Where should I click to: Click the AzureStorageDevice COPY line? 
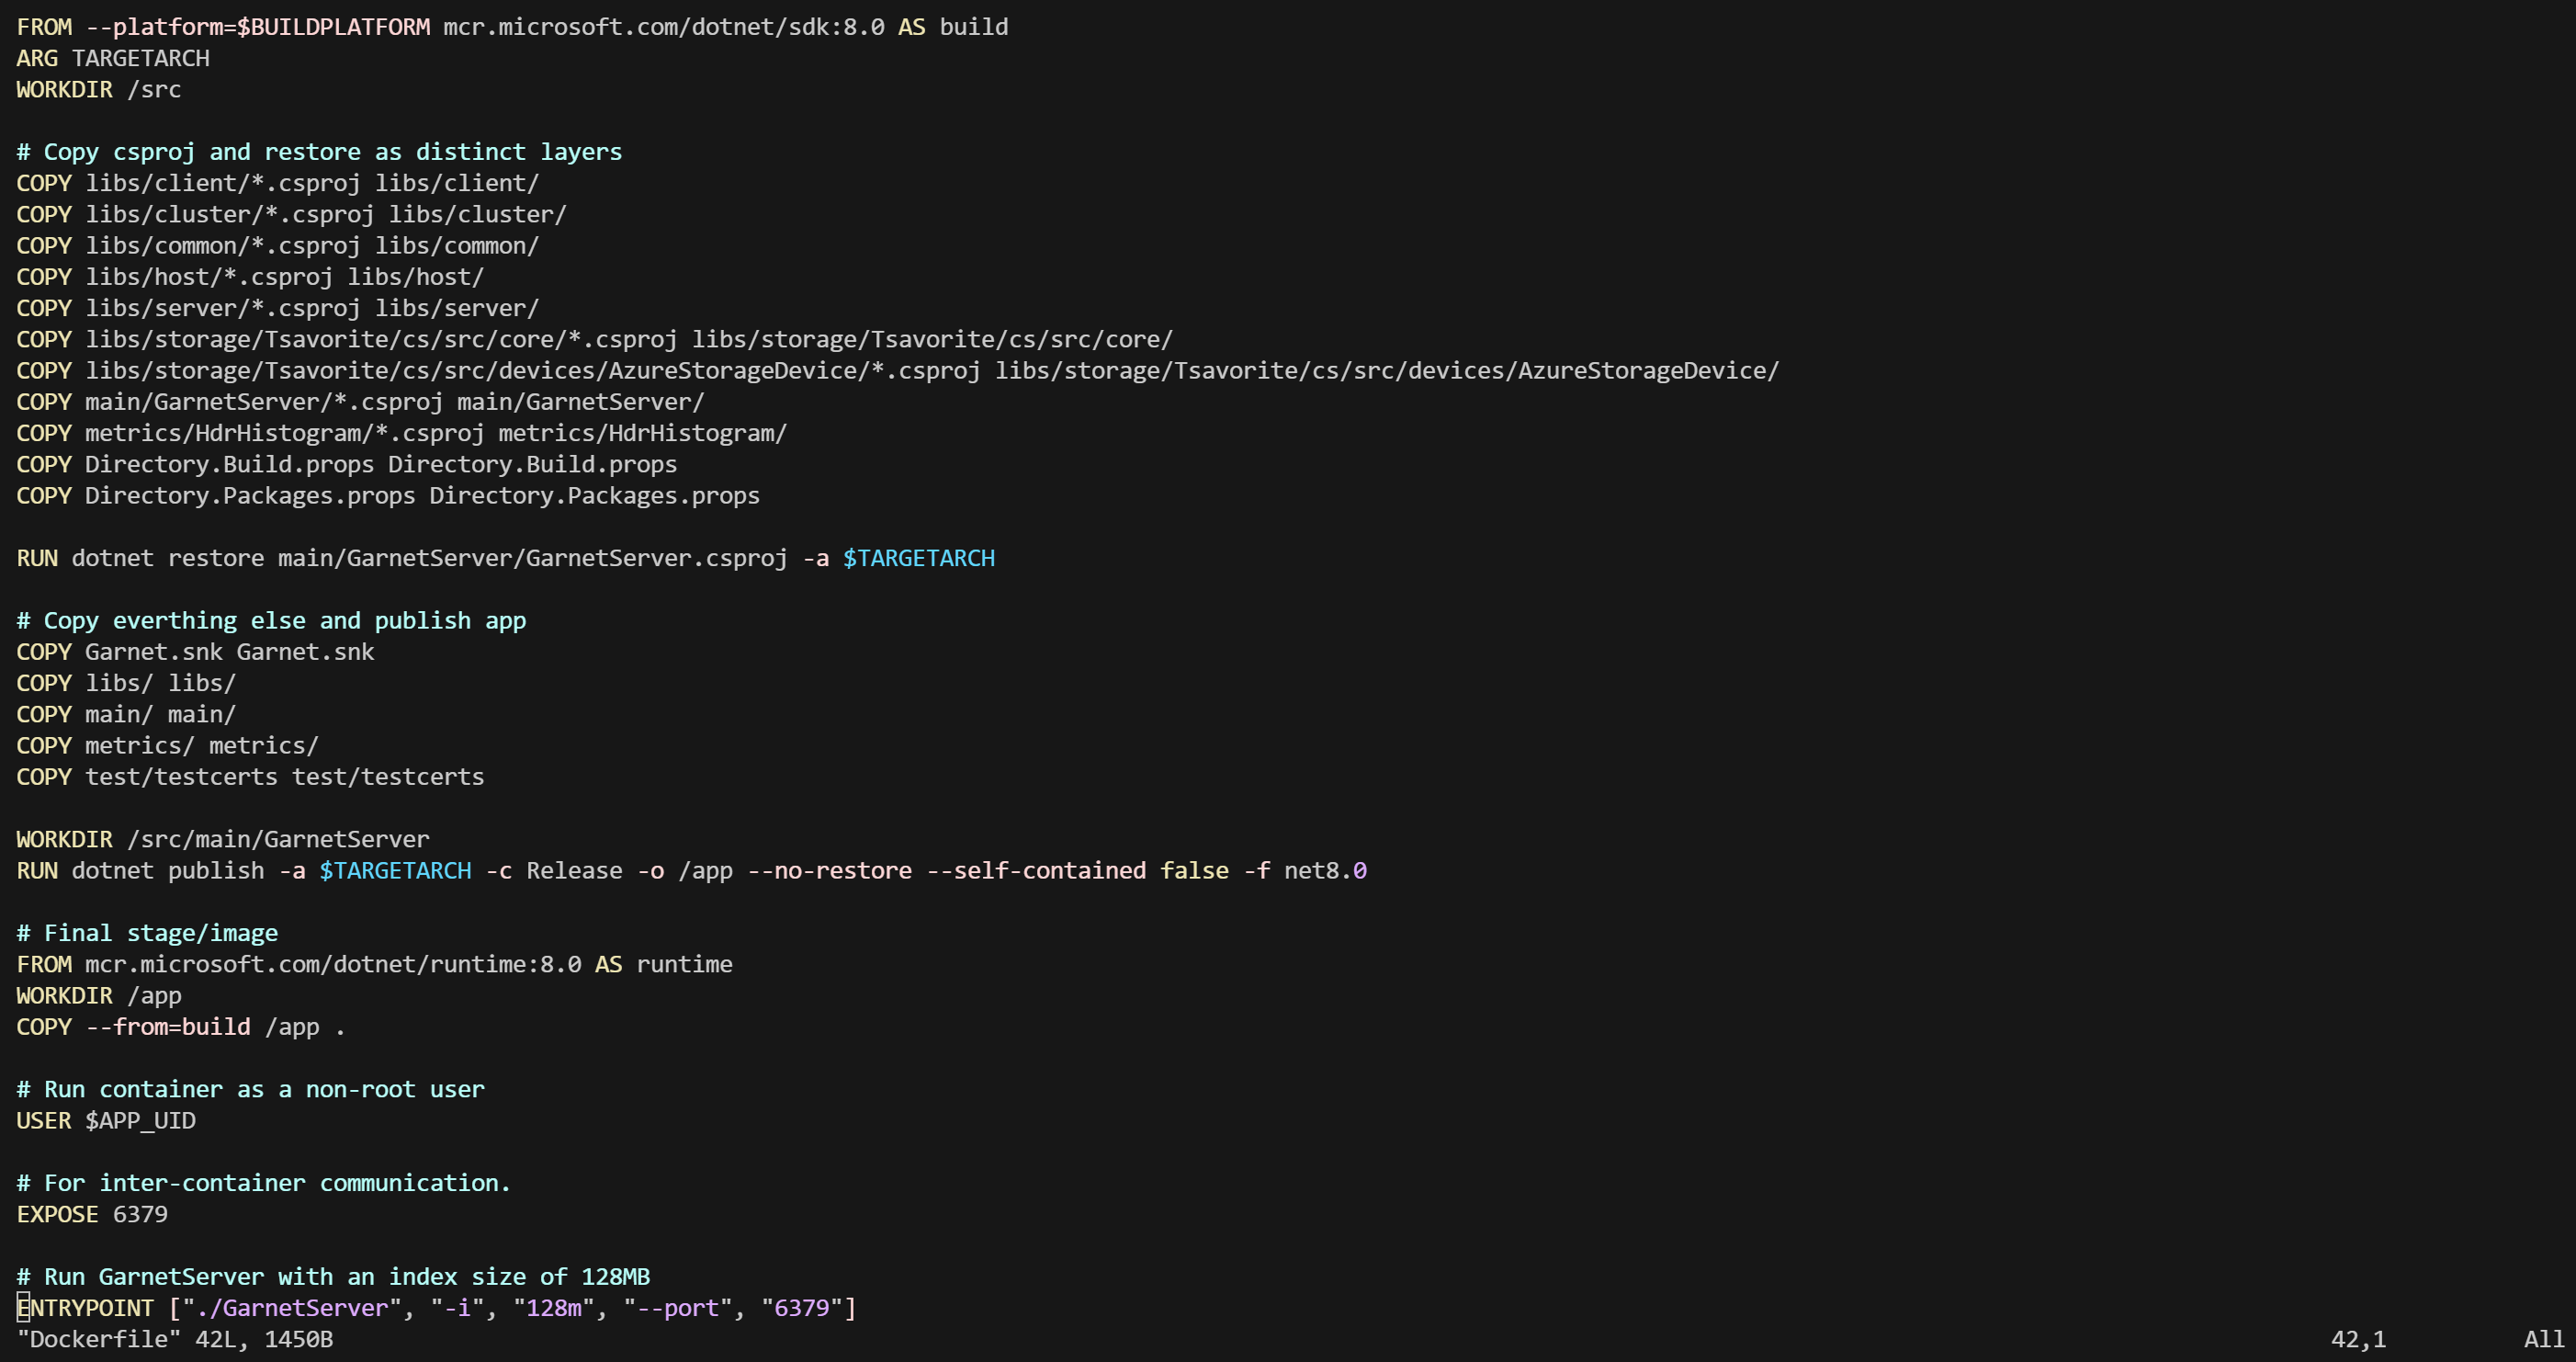click(898, 370)
